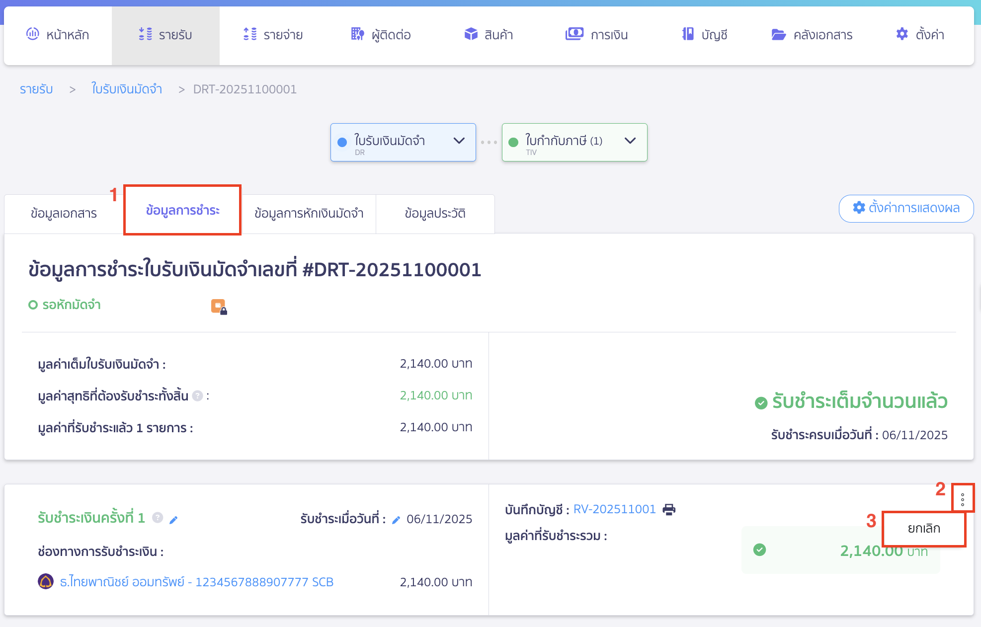Switch to ข้อมูลเอกสาร tab
The height and width of the screenshot is (627, 981).
pos(64,214)
